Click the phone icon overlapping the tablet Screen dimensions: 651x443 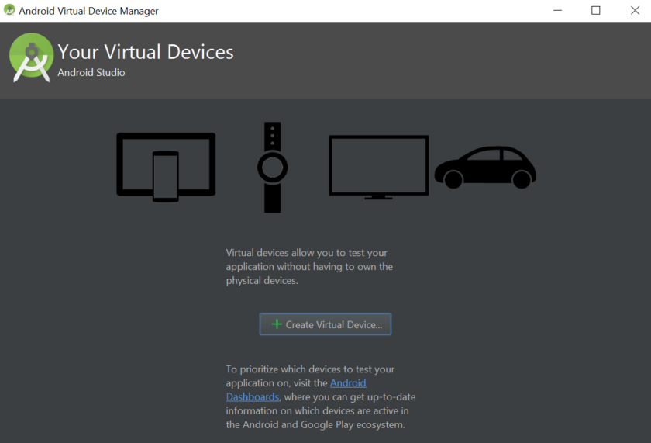pos(165,177)
